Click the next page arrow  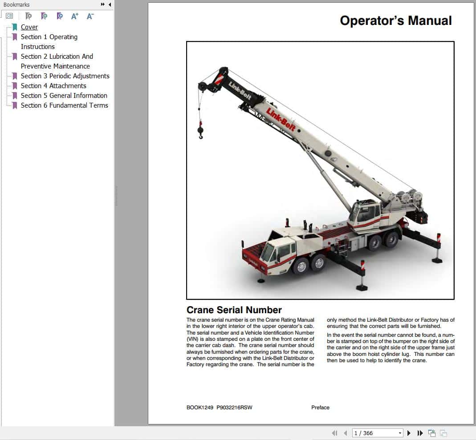409,433
